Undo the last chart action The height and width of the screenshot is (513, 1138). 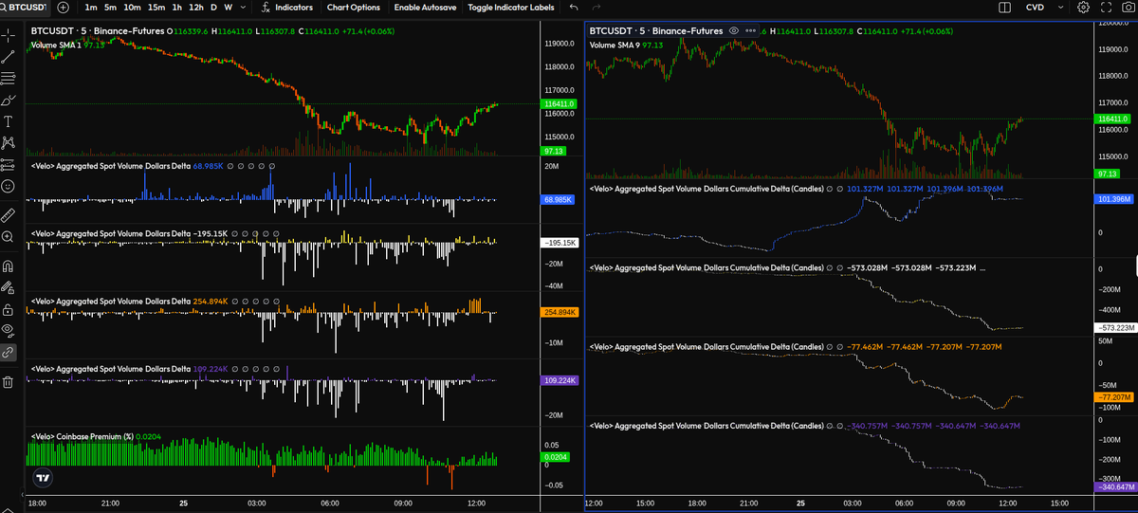pyautogui.click(x=574, y=7)
